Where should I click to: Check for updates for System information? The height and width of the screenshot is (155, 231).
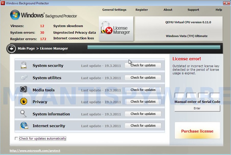pyautogui.click(x=143, y=114)
